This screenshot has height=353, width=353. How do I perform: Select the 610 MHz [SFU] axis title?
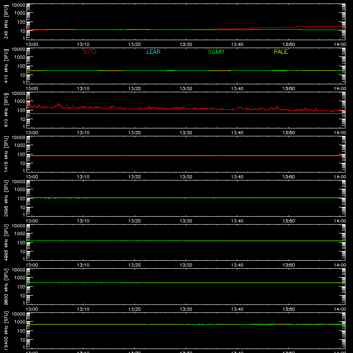(6, 110)
